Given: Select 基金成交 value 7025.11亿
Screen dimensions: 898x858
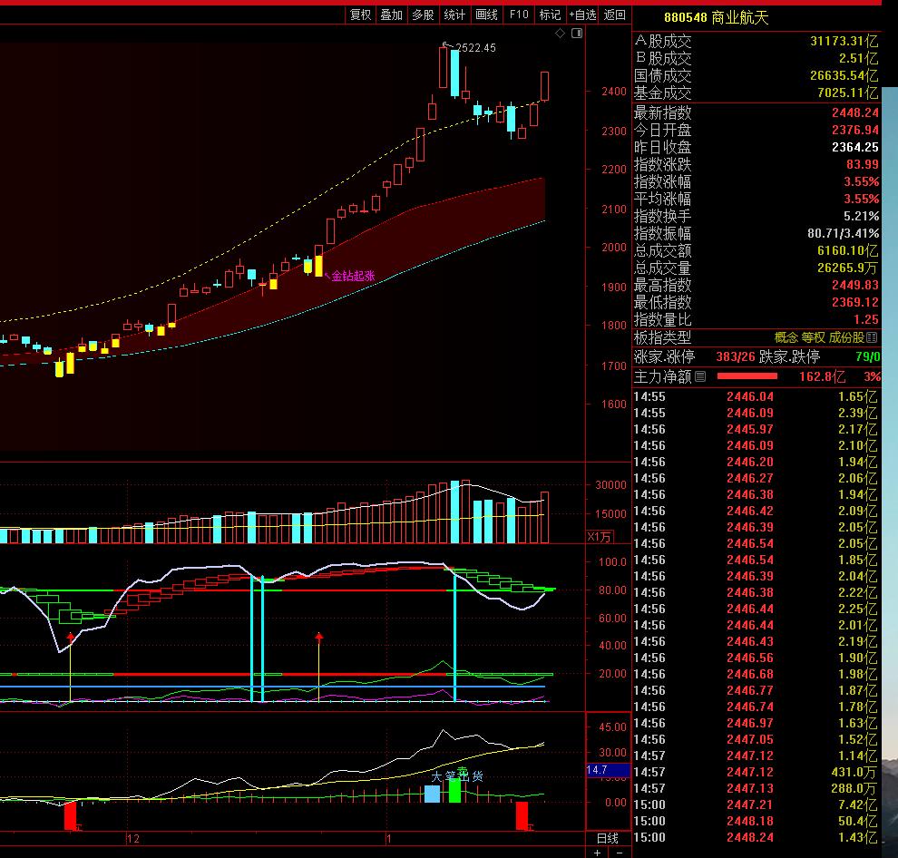Looking at the screenshot, I should coord(847,93).
